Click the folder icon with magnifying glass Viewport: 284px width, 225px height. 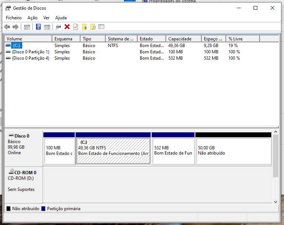coord(93,27)
